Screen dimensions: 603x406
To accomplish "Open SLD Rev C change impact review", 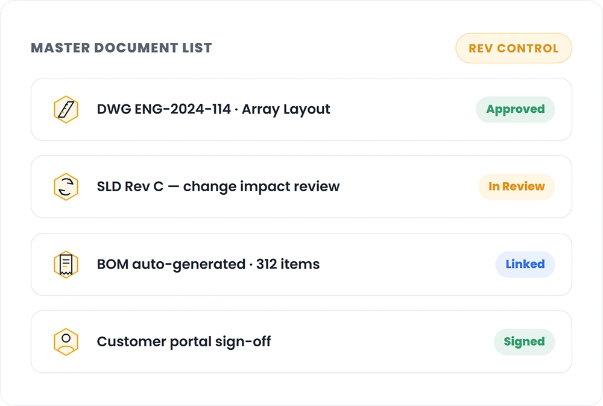I will (218, 186).
